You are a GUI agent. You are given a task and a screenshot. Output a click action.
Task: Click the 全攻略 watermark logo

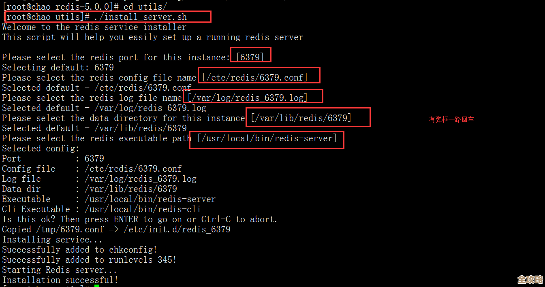pos(530,279)
